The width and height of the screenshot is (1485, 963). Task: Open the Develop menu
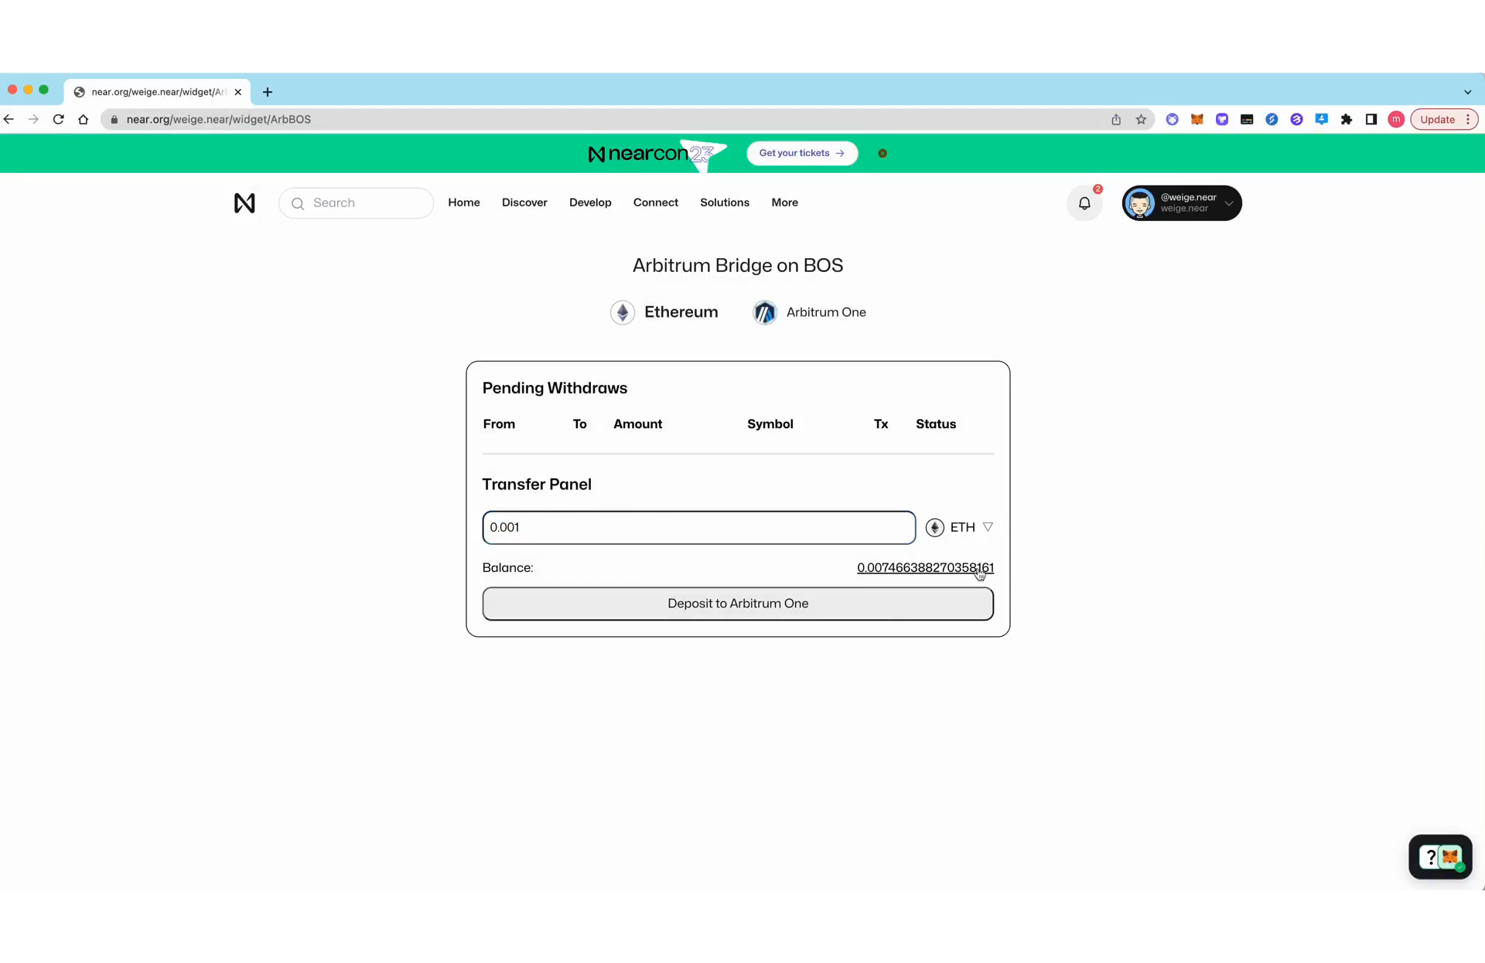[x=590, y=202]
